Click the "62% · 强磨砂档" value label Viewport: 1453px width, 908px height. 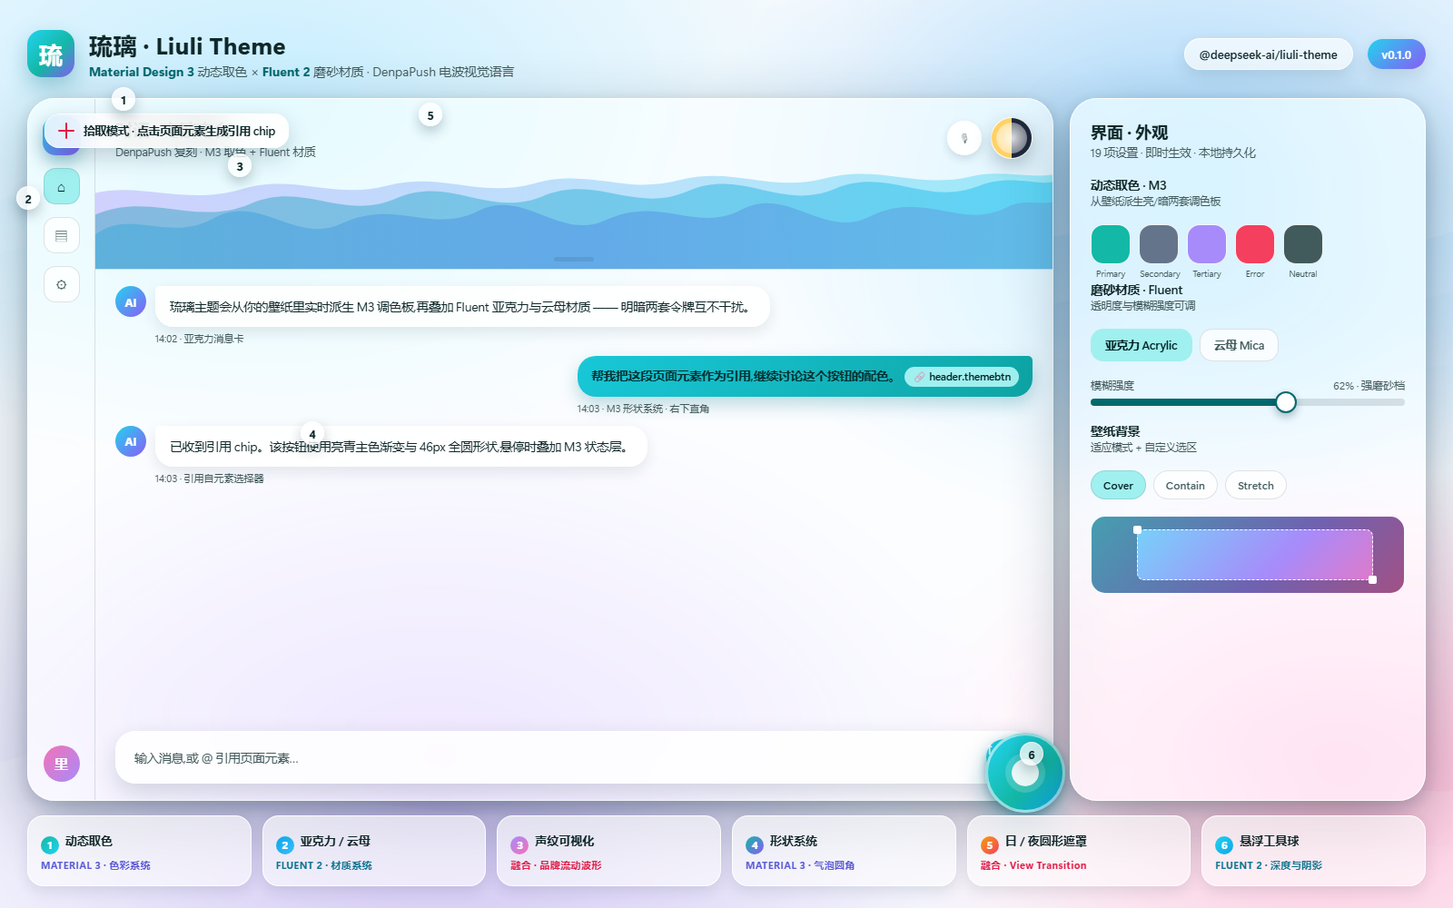(1369, 386)
